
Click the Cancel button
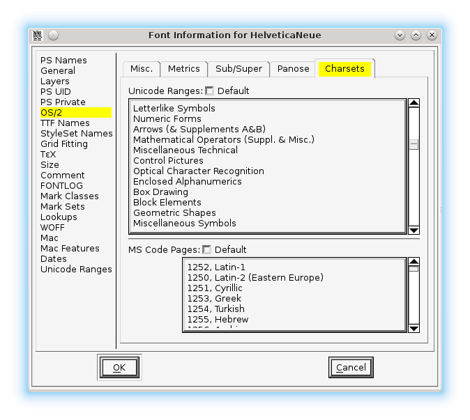[x=351, y=367]
